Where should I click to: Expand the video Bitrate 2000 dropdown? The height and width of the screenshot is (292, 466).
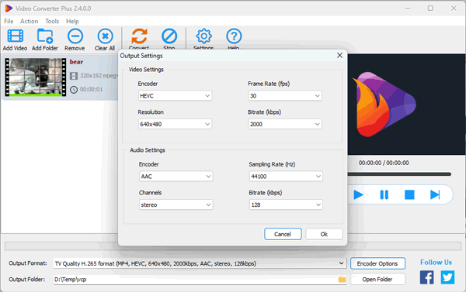coord(318,124)
